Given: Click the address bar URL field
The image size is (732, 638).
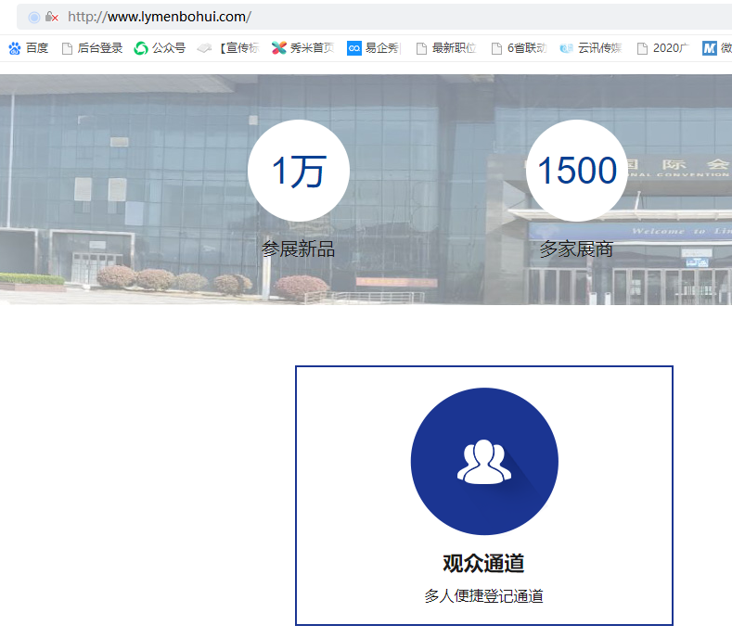Looking at the screenshot, I should (371, 17).
